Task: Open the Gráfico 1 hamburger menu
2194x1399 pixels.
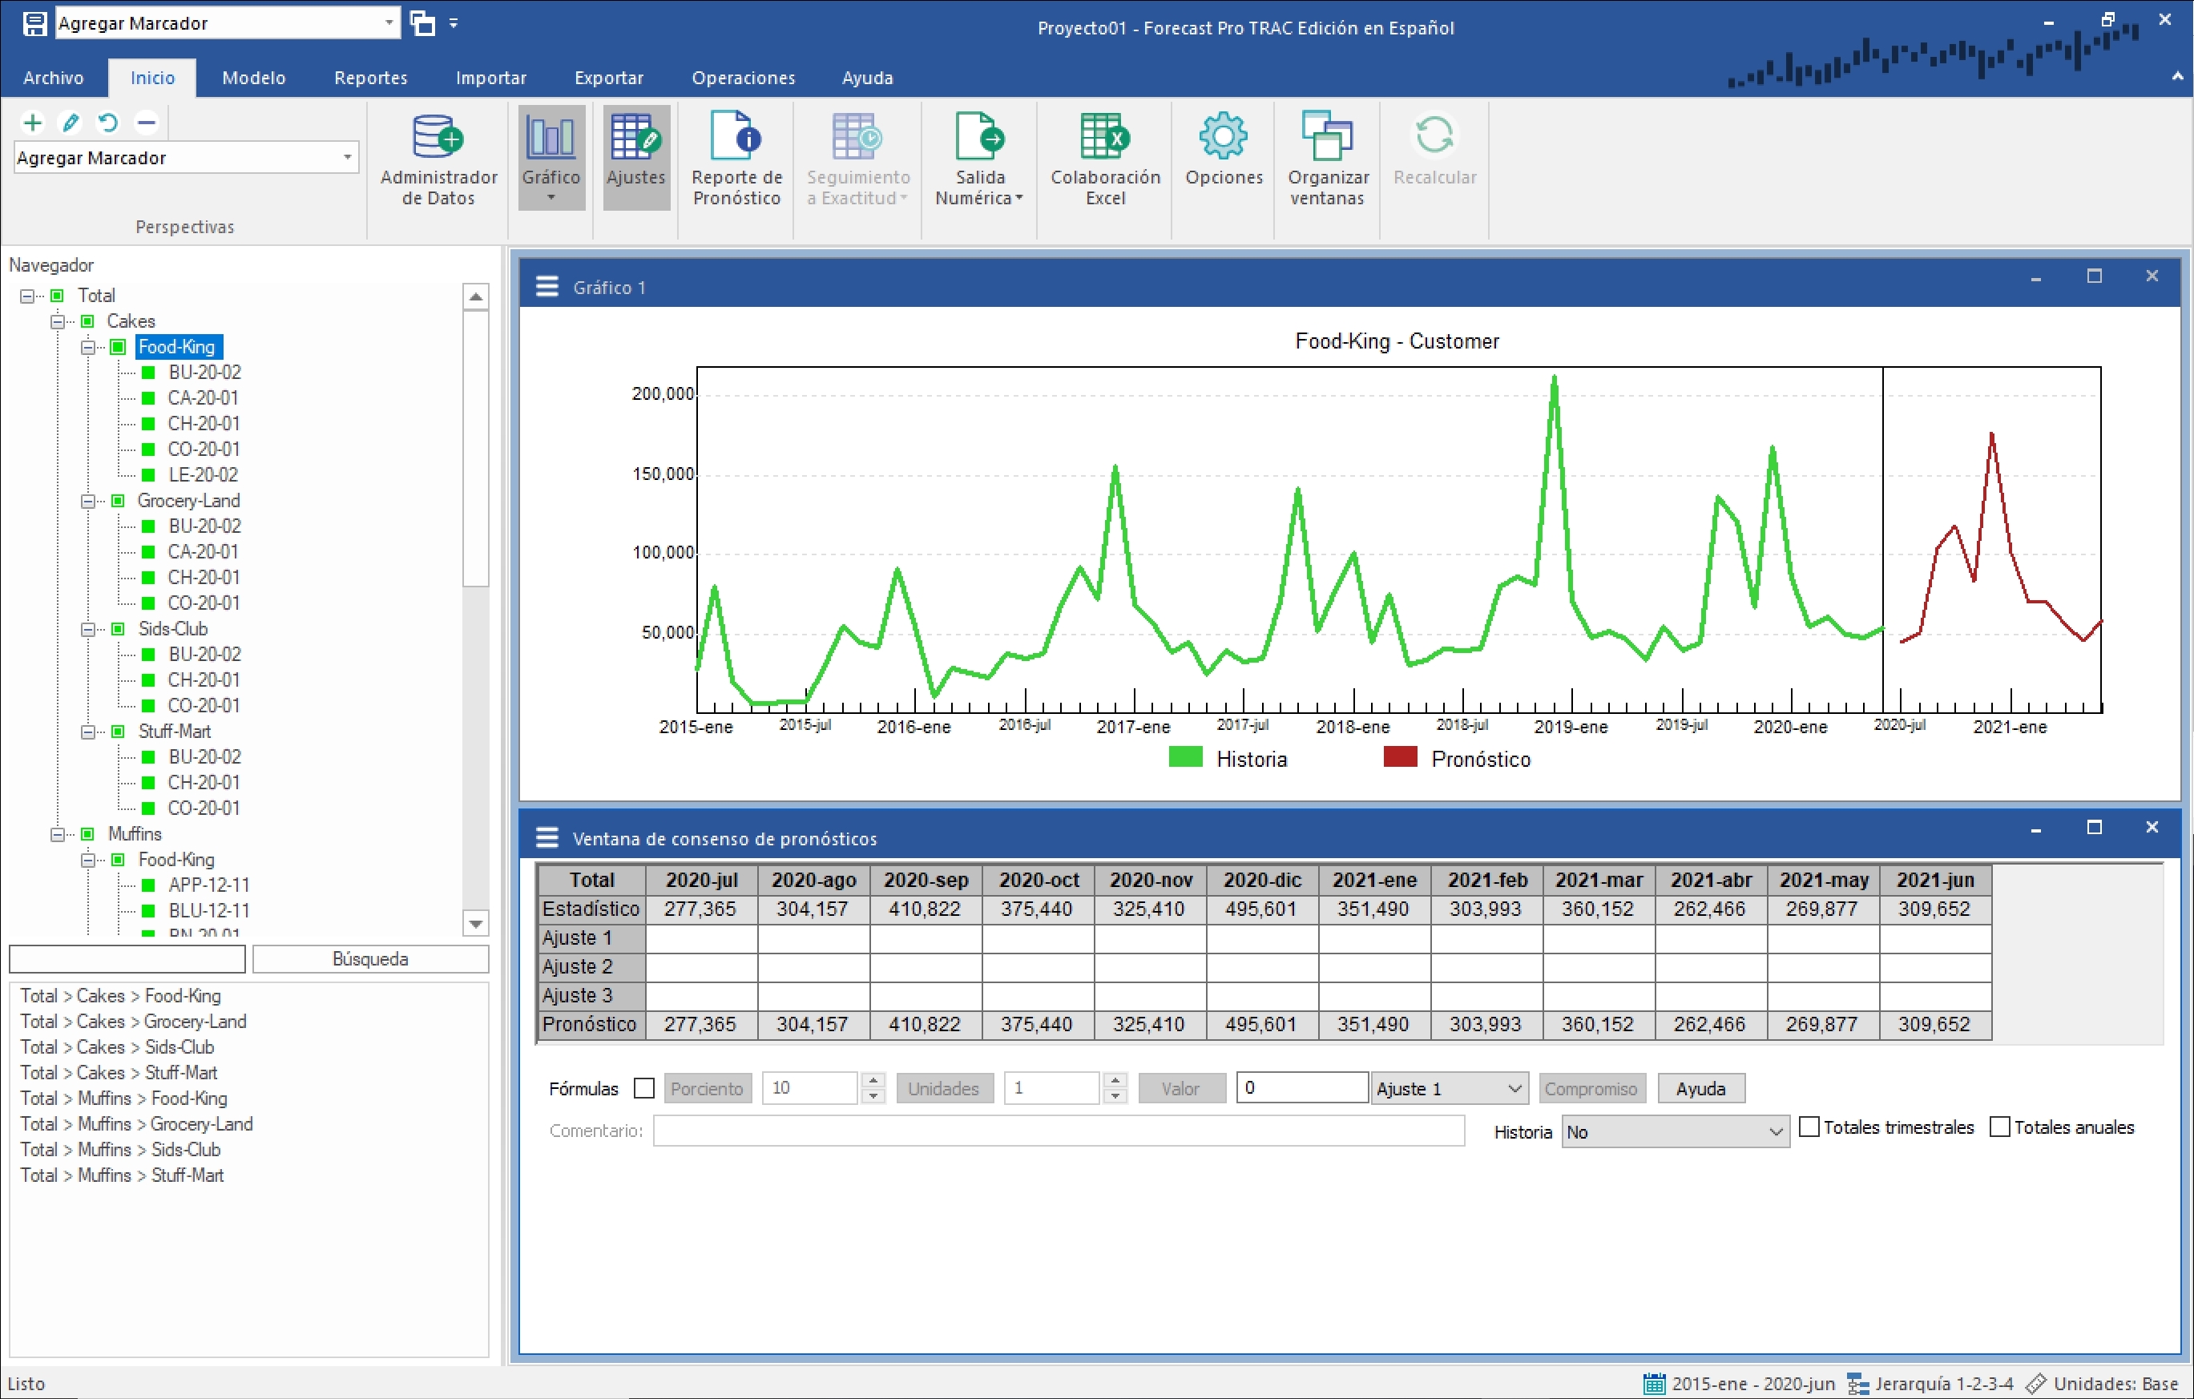Action: 546,287
